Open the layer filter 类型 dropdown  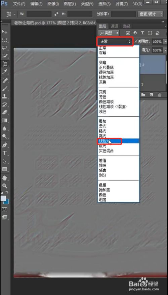109,33
